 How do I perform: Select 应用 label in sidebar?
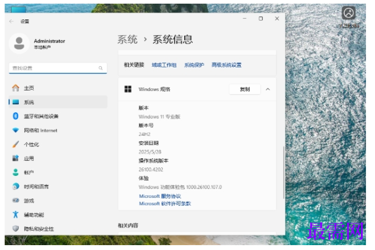pos(29,158)
